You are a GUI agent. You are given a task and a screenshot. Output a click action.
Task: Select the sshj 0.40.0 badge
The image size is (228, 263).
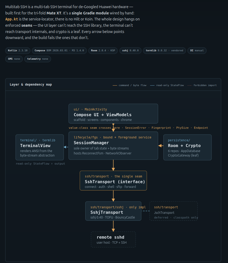click(130, 51)
